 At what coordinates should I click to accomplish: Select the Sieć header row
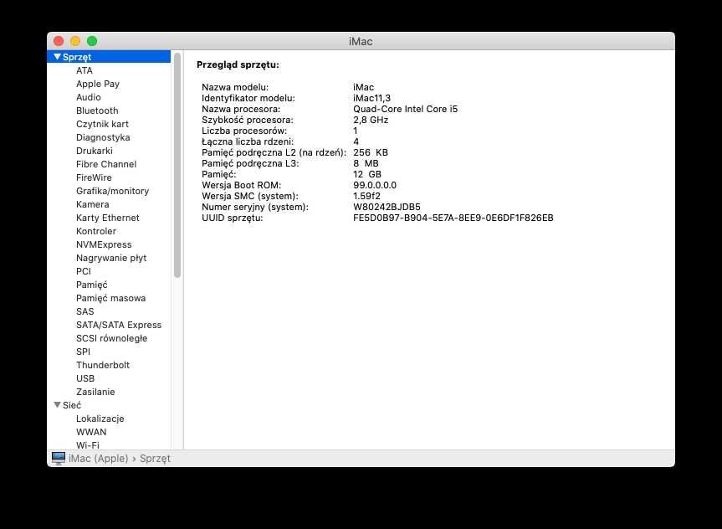click(x=109, y=405)
